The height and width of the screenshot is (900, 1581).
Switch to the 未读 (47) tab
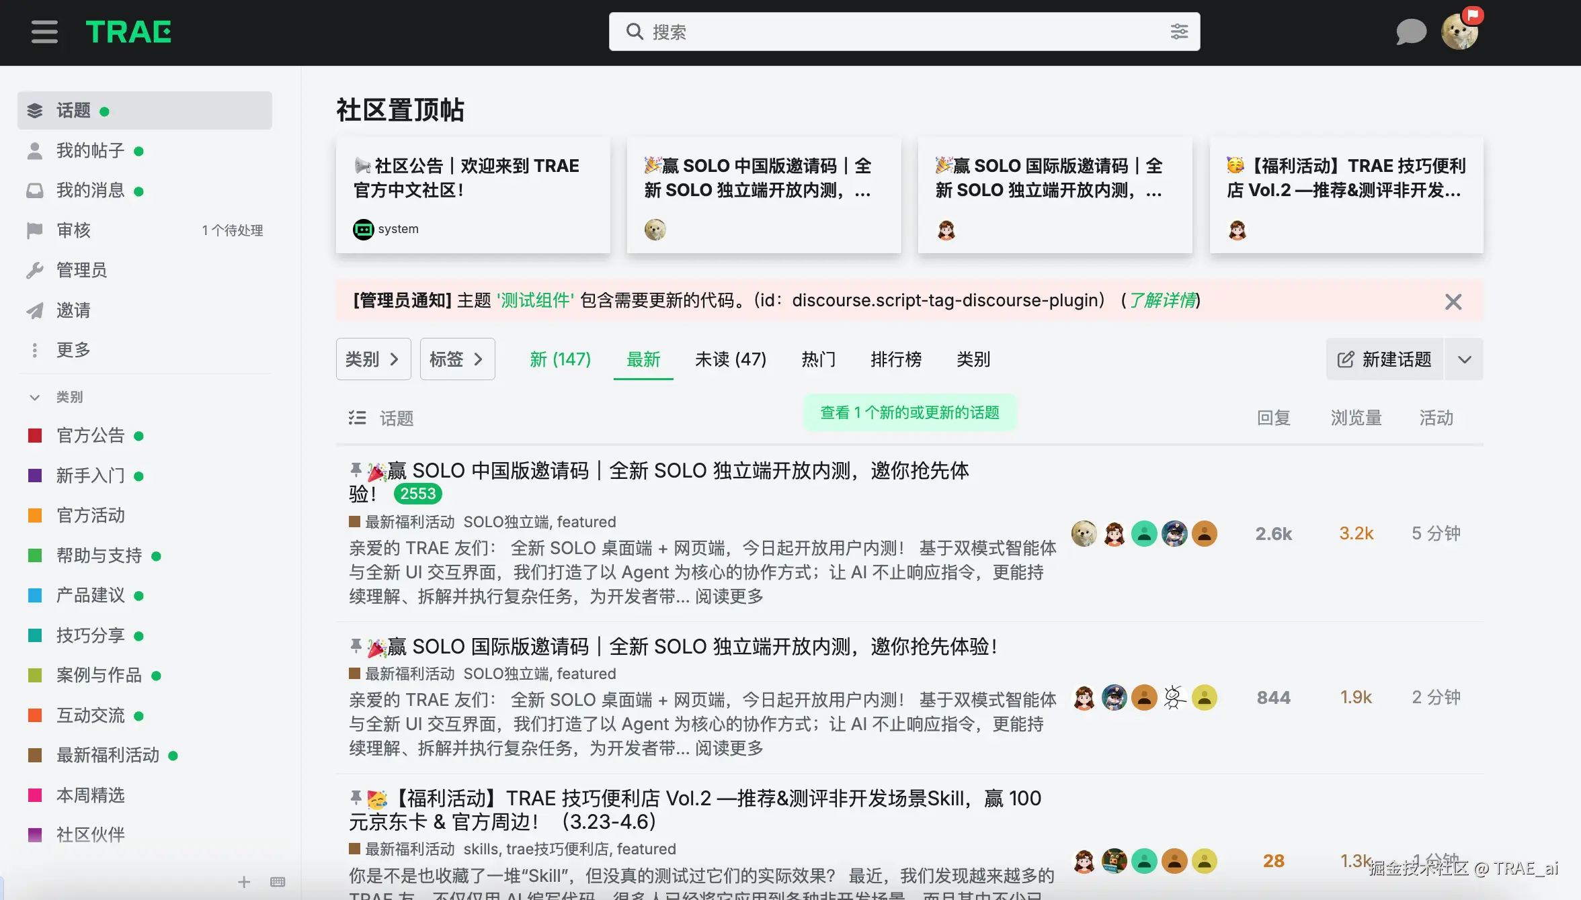pyautogui.click(x=731, y=359)
